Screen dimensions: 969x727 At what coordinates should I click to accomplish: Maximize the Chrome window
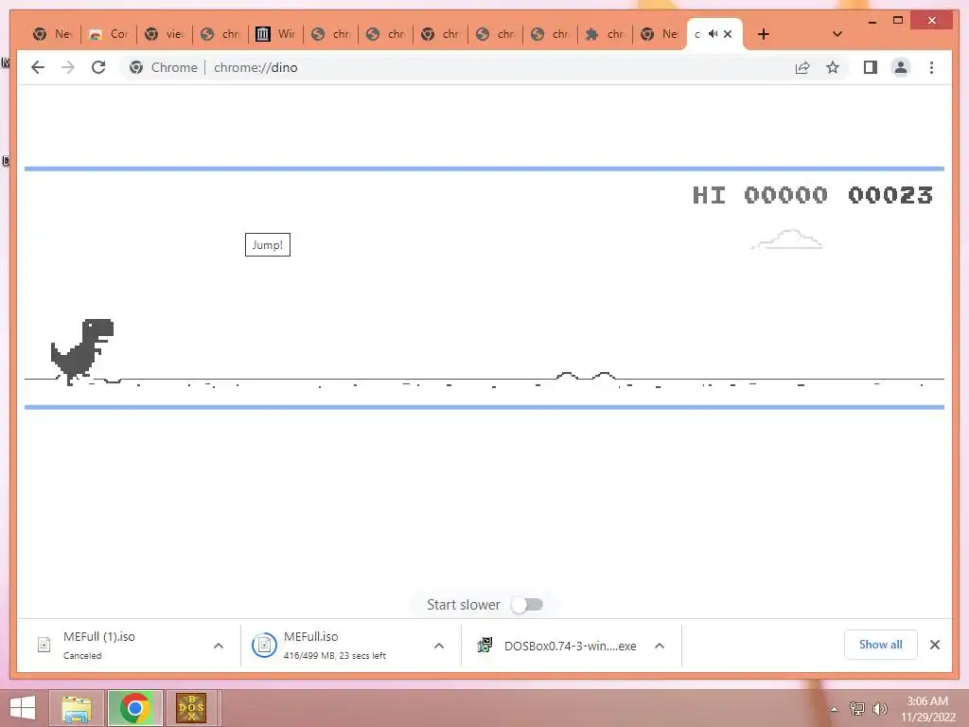coord(898,21)
